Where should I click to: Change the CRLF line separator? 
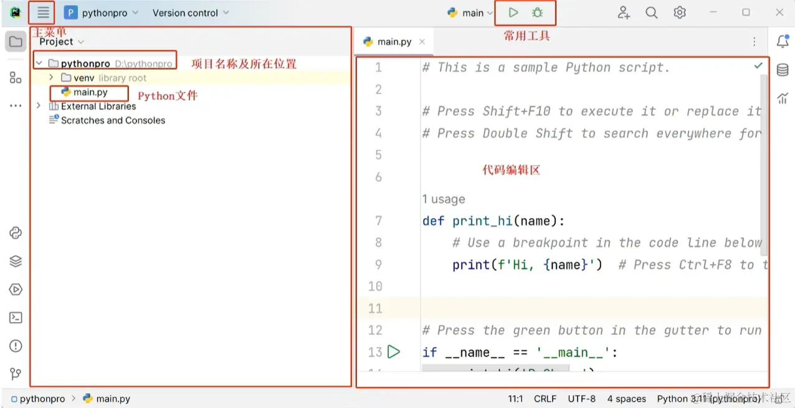tap(545, 399)
